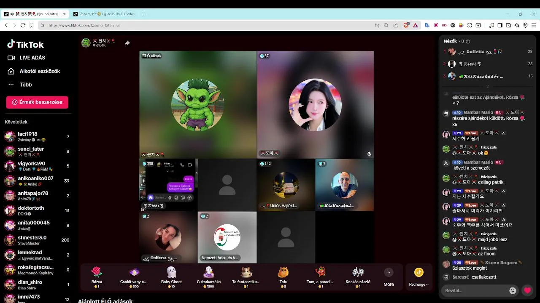Open the music note playlist icon
The image size is (540, 303).
(491, 25)
